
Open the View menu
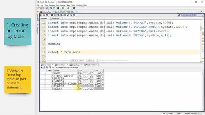click(46, 5)
